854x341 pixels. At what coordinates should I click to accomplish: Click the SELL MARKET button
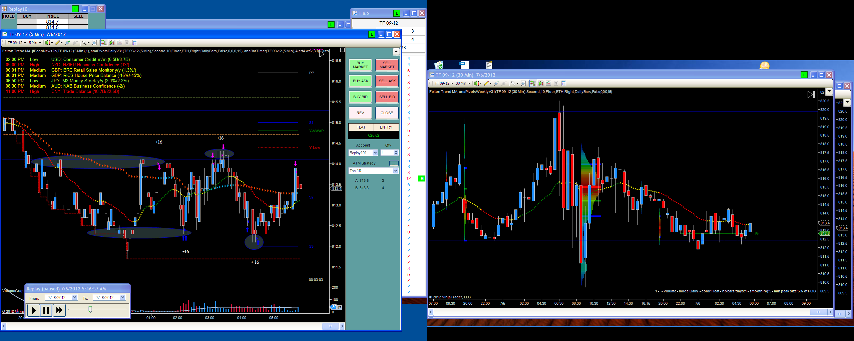tap(387, 65)
